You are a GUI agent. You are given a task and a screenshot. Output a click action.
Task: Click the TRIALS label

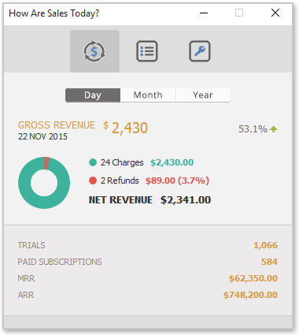tap(31, 245)
